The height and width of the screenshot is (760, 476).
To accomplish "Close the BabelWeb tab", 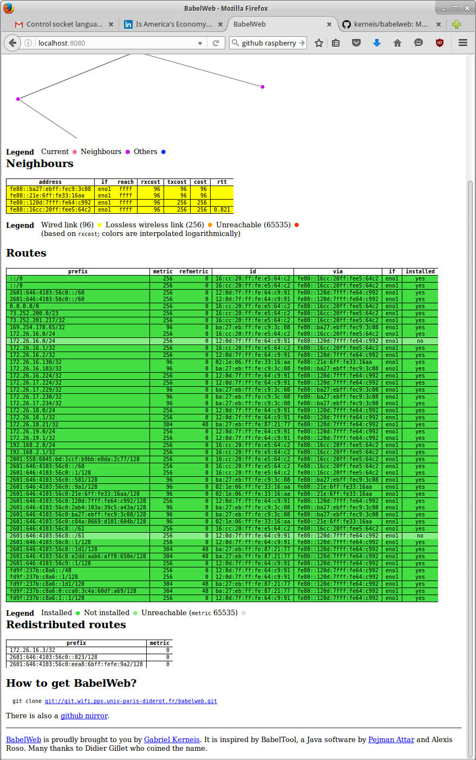I will coord(329,24).
